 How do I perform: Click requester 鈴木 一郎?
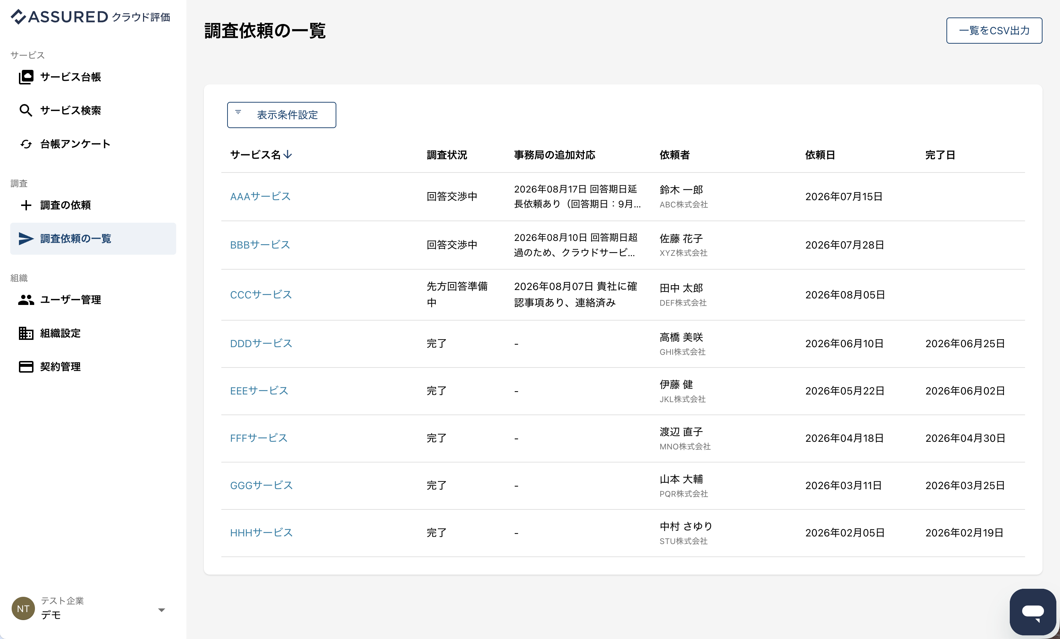click(681, 190)
